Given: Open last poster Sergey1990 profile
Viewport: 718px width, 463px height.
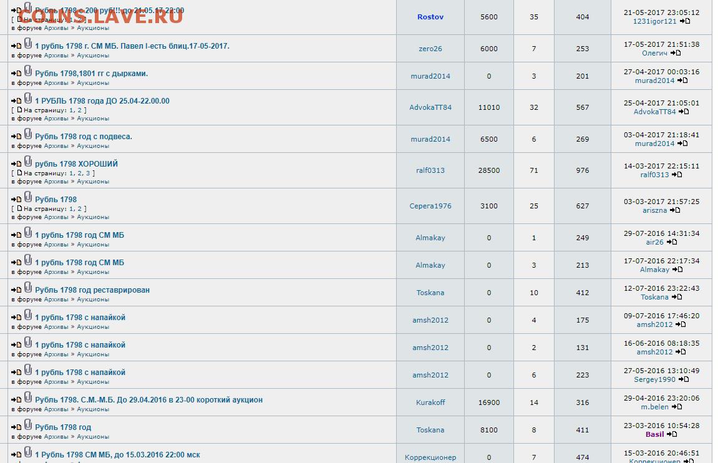Looking at the screenshot, I should [x=654, y=379].
